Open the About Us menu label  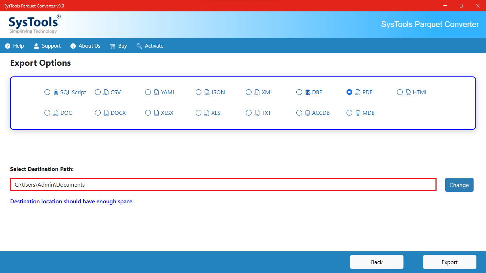(x=89, y=46)
